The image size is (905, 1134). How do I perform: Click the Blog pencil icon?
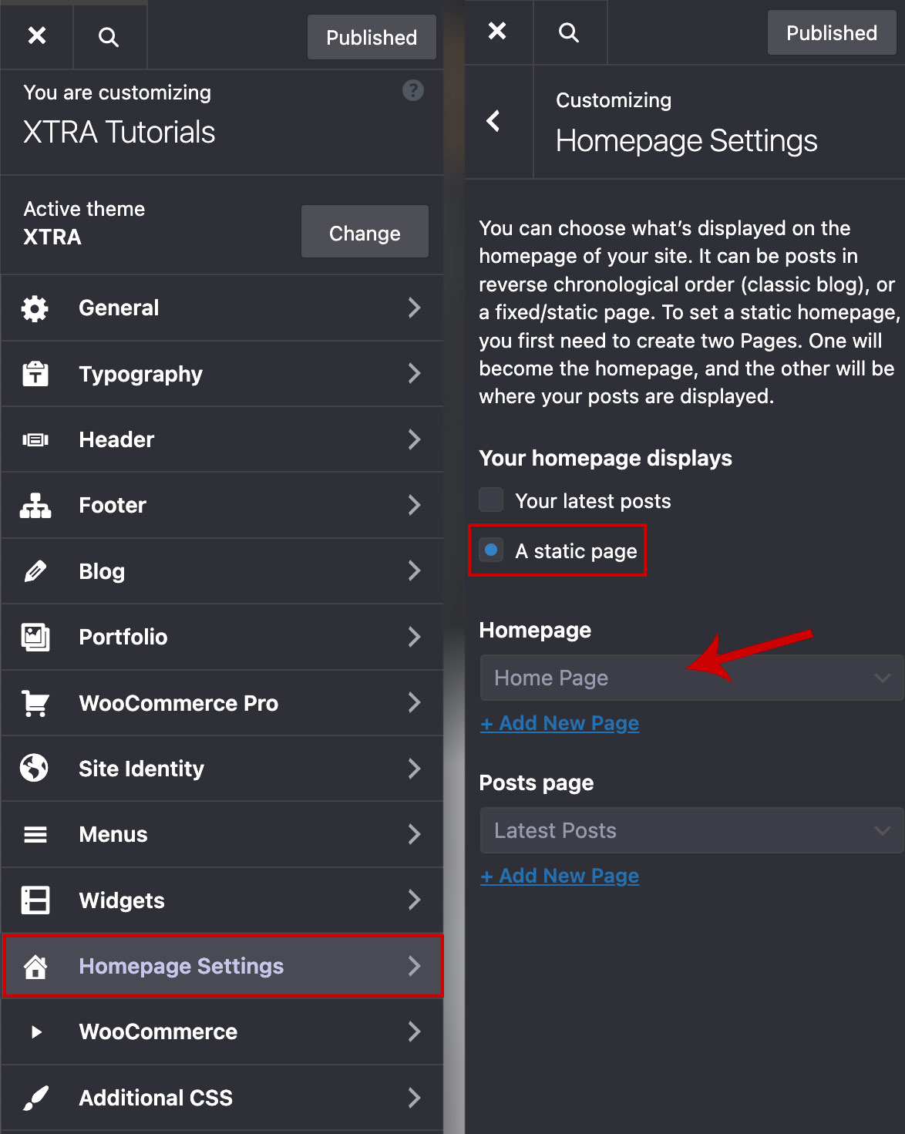(35, 571)
